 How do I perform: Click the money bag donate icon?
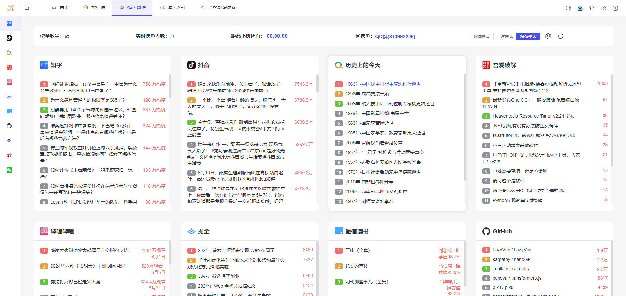(580, 8)
